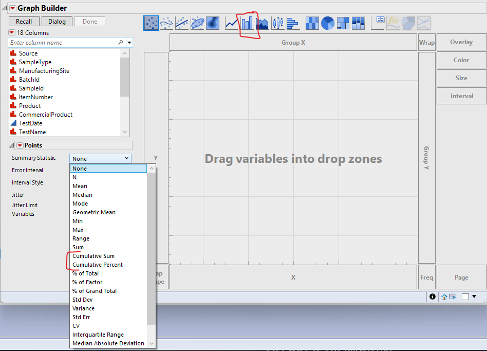
Task: Click the Contour element icon
Action: pos(213,23)
